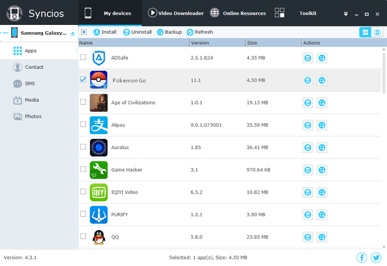
Task: Select Apps in the sidebar
Action: (39, 51)
